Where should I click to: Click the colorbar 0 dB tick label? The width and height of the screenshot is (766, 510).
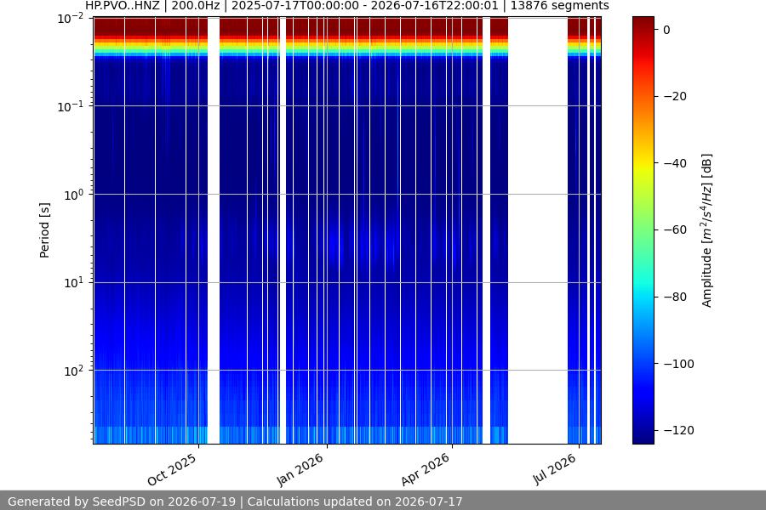point(666,31)
